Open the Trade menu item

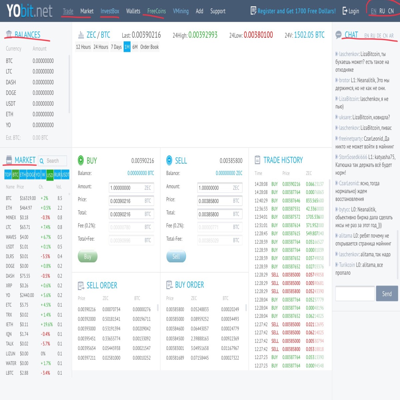[68, 11]
